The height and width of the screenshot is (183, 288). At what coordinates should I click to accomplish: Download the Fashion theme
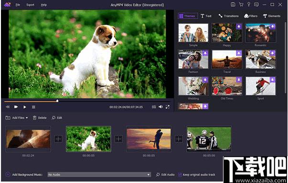[x=205, y=53]
